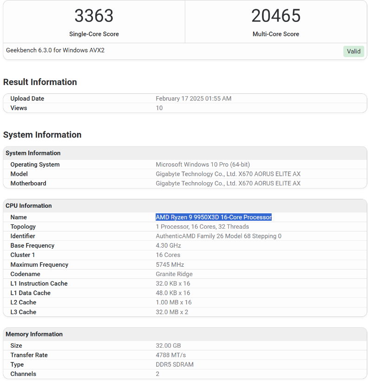The height and width of the screenshot is (382, 371).
Task: Click the Motherboard row label
Action: pyautogui.click(x=28, y=184)
